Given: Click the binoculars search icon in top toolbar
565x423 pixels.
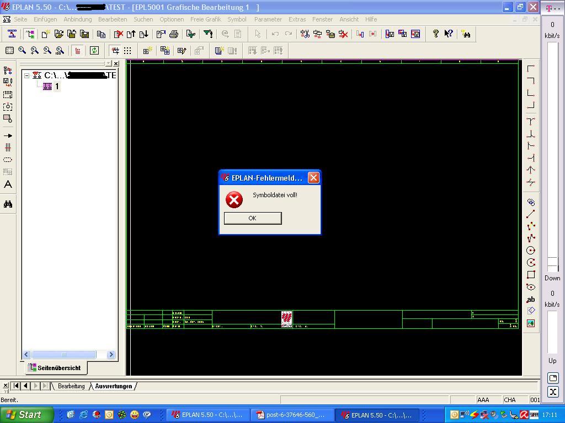Looking at the screenshot, I should [466, 34].
